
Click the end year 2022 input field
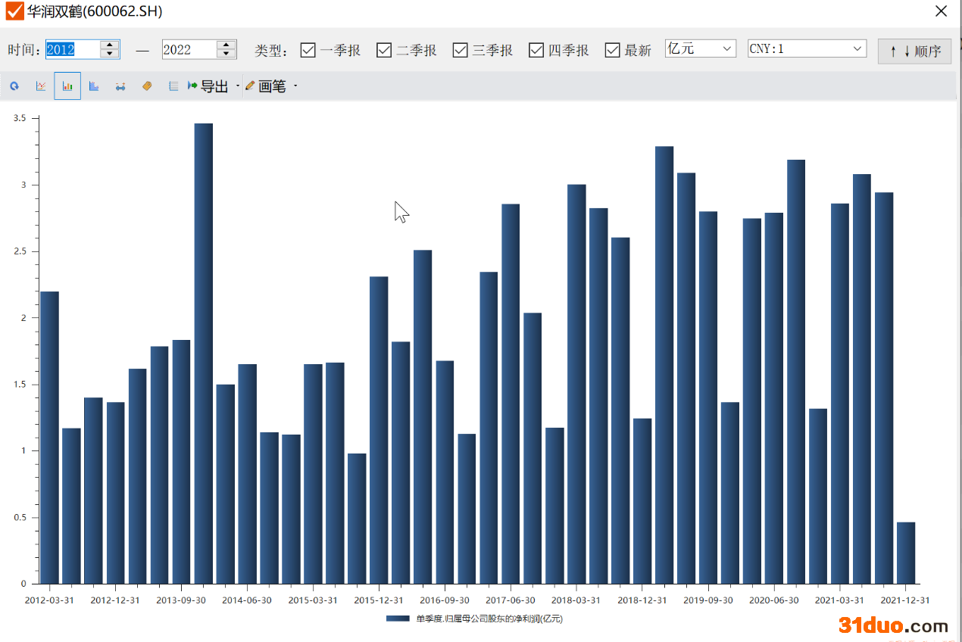click(188, 50)
